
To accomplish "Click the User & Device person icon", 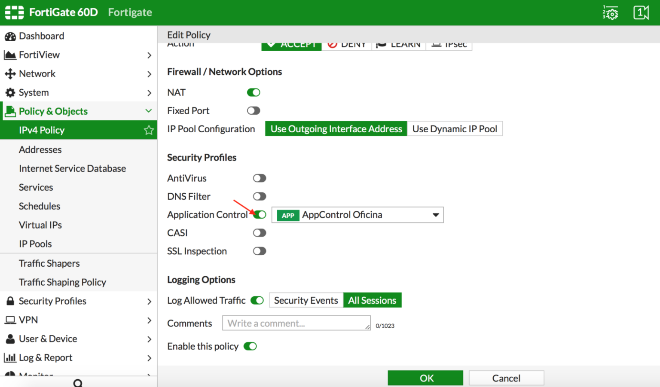I will click(x=9, y=339).
